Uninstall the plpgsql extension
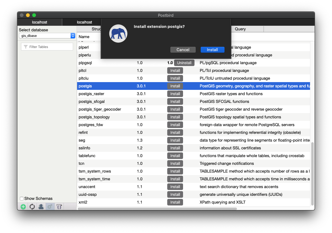 (x=184, y=63)
